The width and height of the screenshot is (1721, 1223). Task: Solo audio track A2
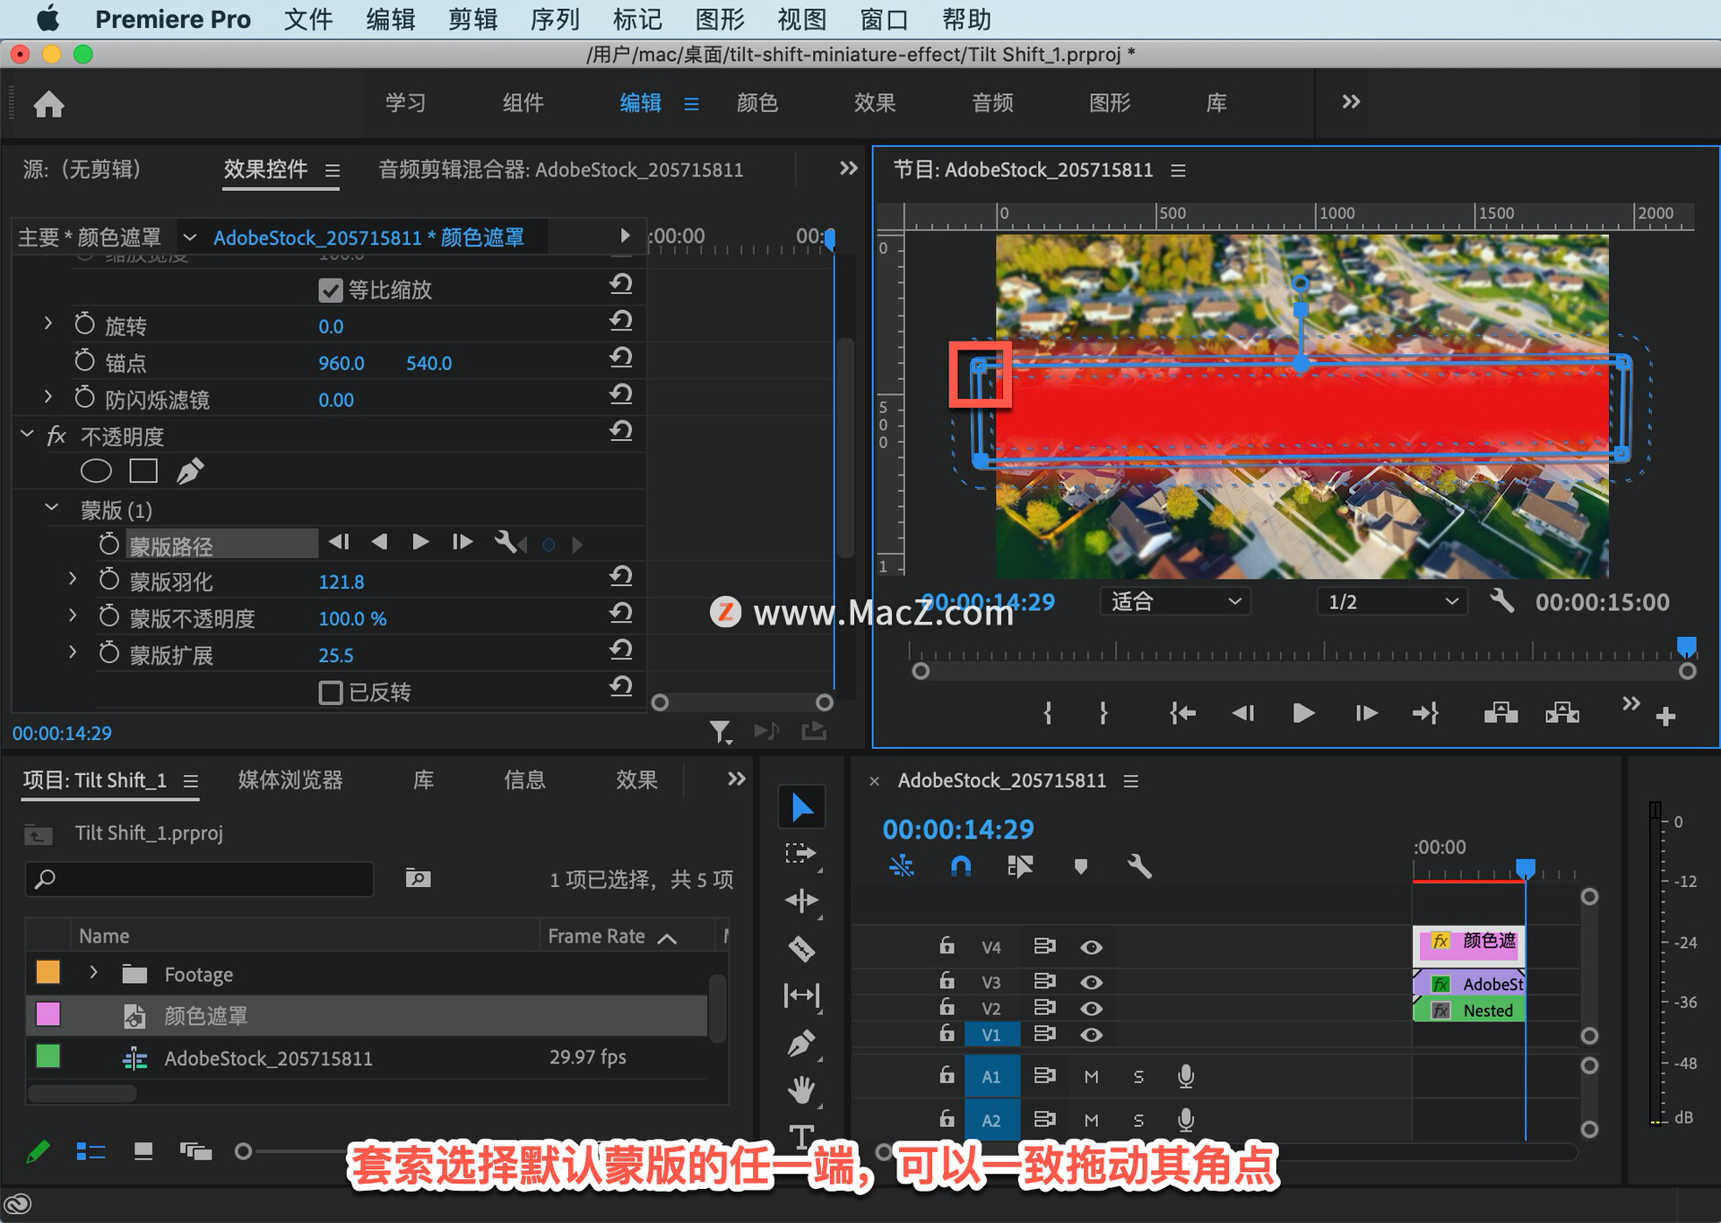[1138, 1121]
